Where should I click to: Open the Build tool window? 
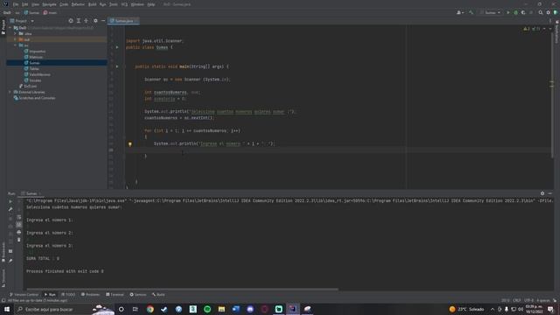pos(158,295)
